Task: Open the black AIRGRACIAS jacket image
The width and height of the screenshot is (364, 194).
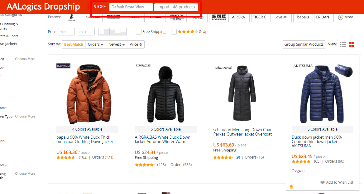Action: point(165,94)
